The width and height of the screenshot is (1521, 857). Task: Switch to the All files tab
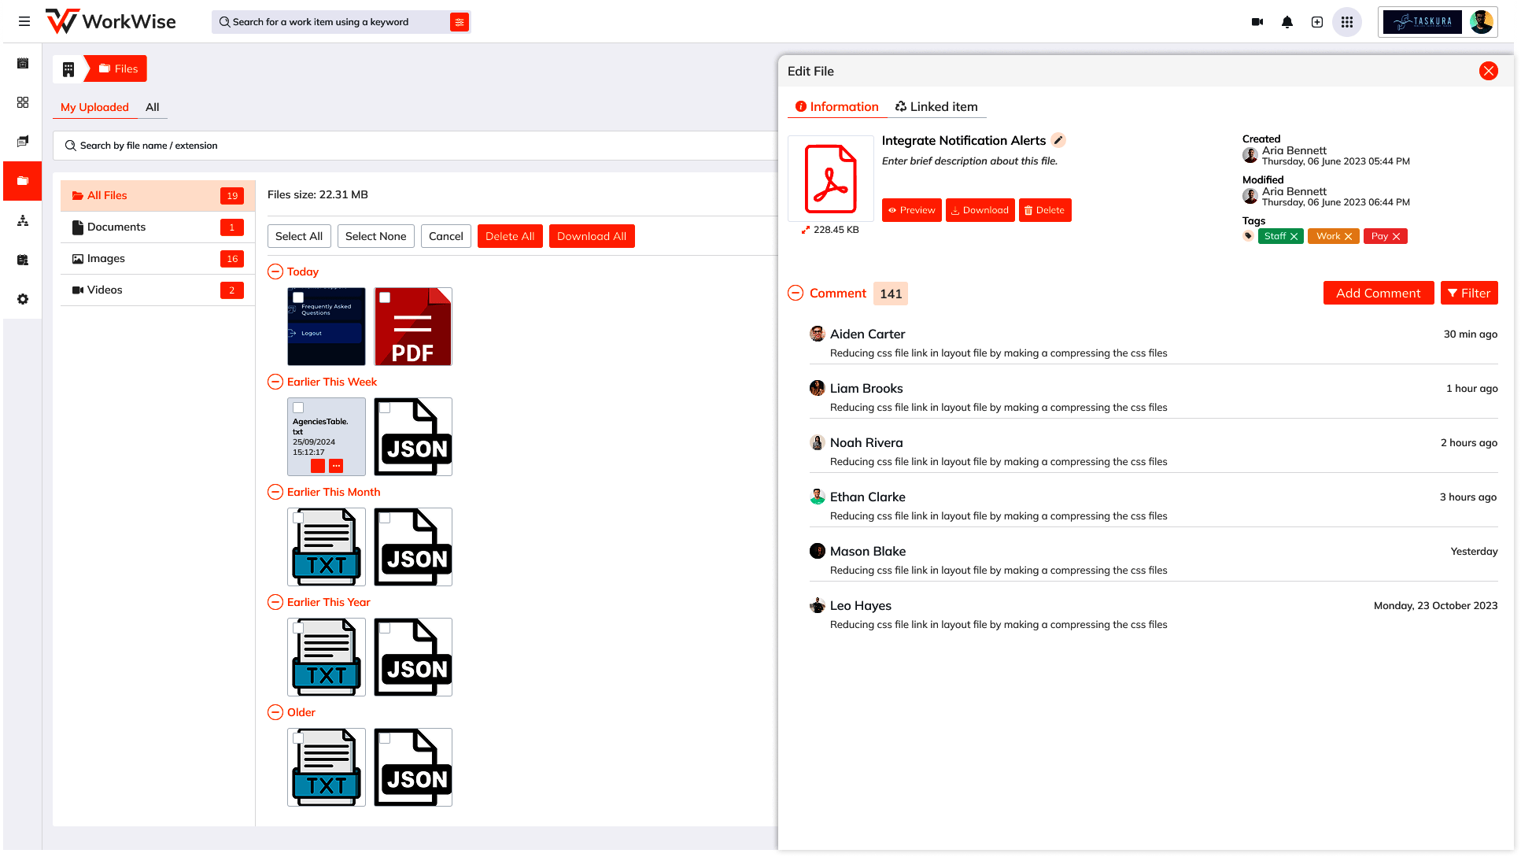click(x=152, y=107)
